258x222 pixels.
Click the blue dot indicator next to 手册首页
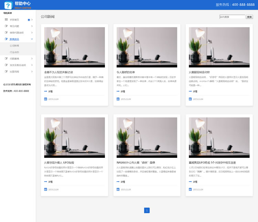pyautogui.click(x=29, y=20)
